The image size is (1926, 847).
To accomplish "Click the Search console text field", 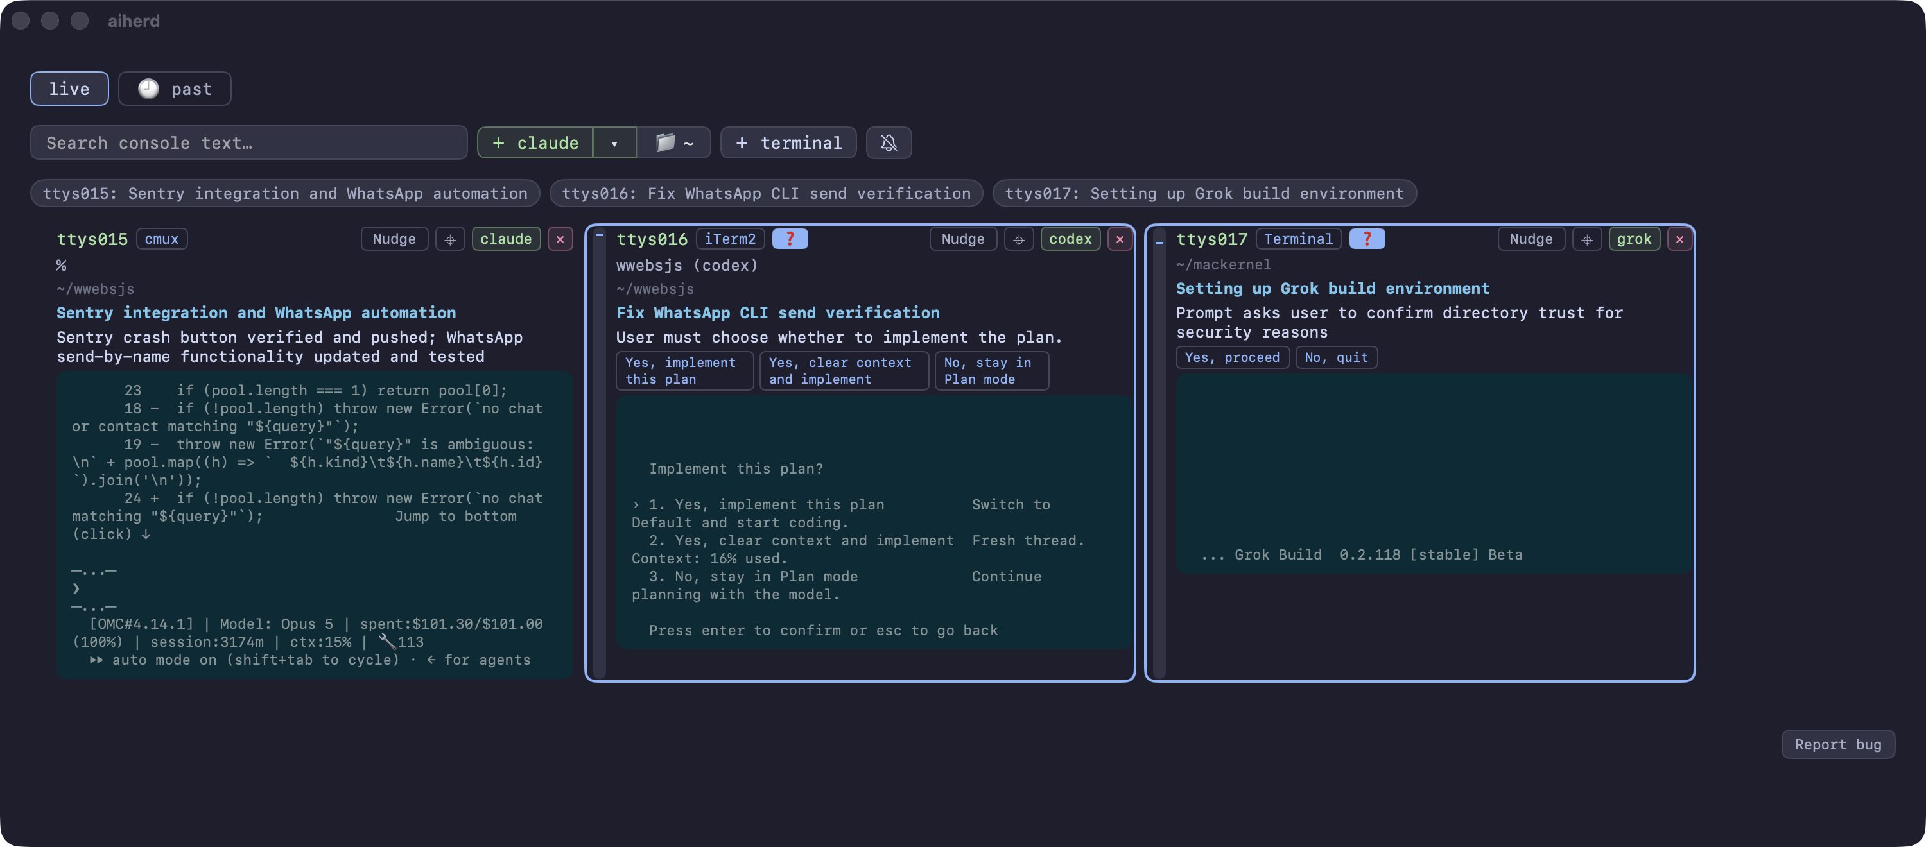I will click(x=248, y=143).
